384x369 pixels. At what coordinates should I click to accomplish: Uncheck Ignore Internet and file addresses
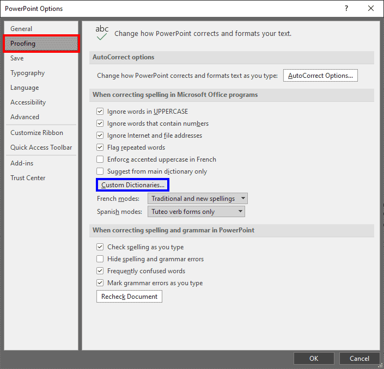[100, 136]
